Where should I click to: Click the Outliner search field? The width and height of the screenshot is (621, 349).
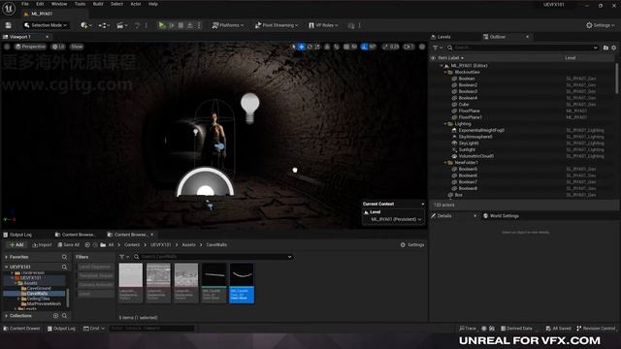[522, 48]
